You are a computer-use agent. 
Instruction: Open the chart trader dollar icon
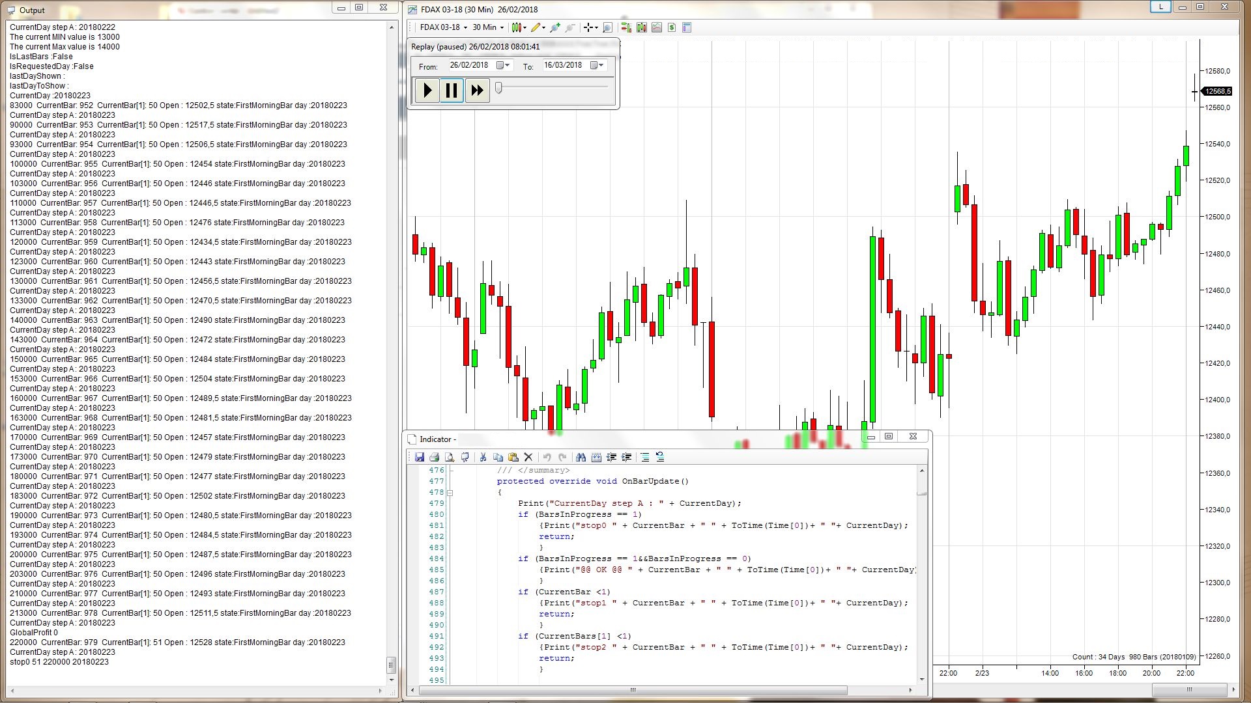(x=672, y=27)
